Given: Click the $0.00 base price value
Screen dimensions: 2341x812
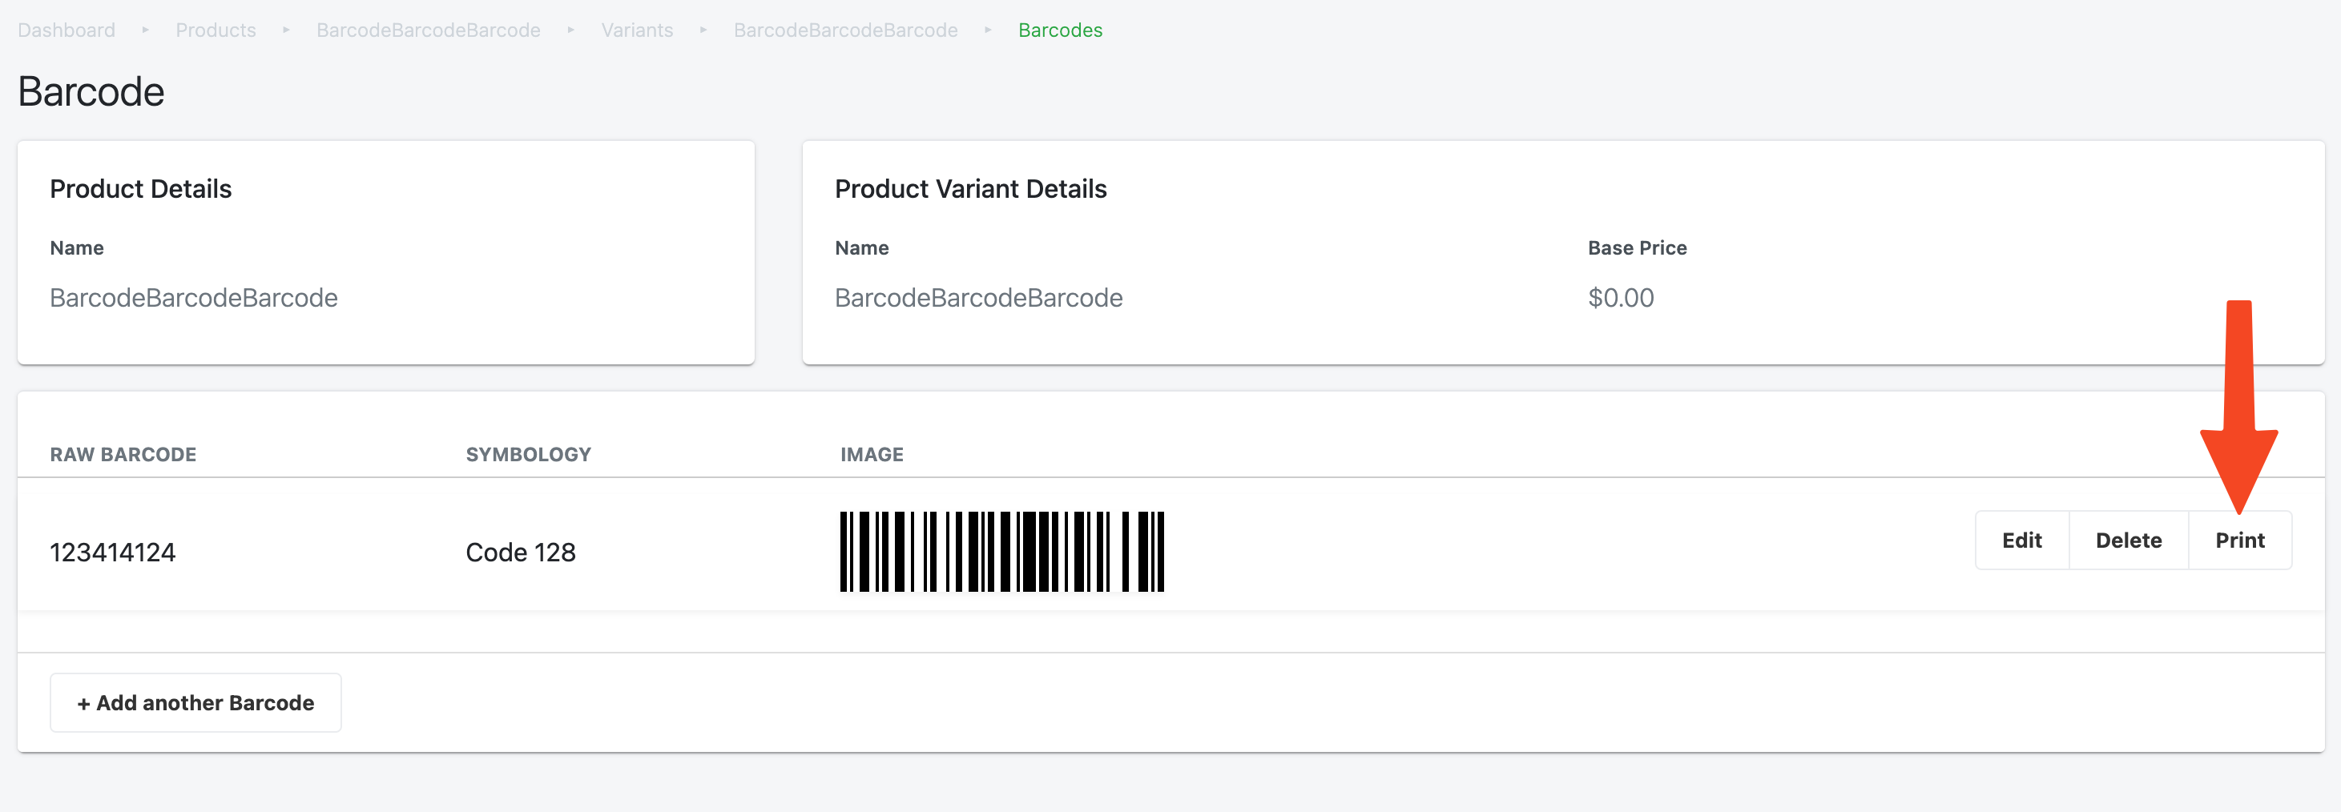Looking at the screenshot, I should coord(1620,298).
